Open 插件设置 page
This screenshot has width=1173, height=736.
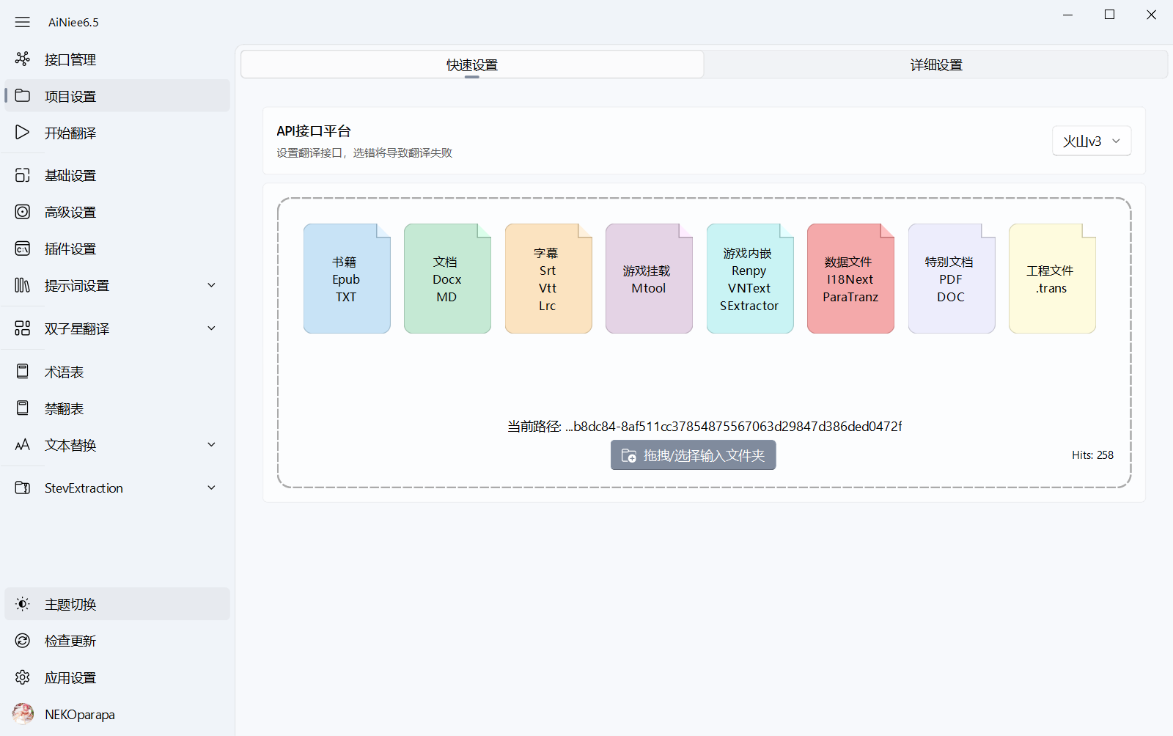(x=117, y=249)
